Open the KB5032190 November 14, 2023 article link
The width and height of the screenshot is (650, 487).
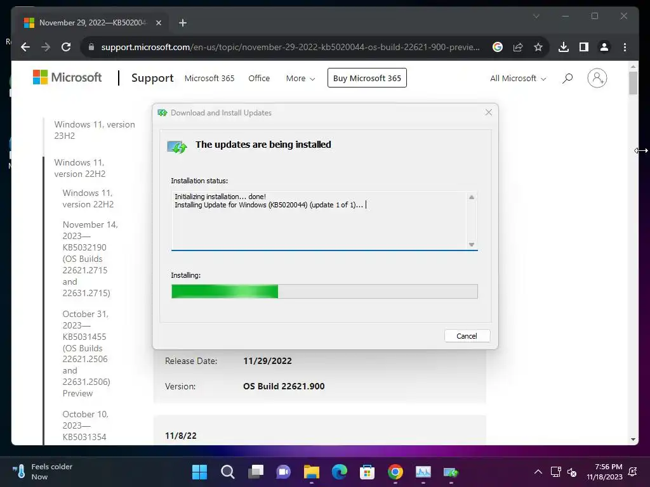click(x=90, y=259)
